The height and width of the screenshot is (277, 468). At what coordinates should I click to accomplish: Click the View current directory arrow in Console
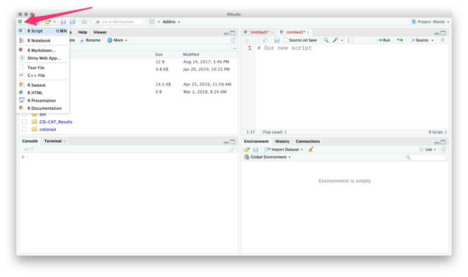click(x=32, y=149)
